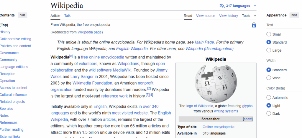Expand the Tools dropdown menu

tap(249, 16)
